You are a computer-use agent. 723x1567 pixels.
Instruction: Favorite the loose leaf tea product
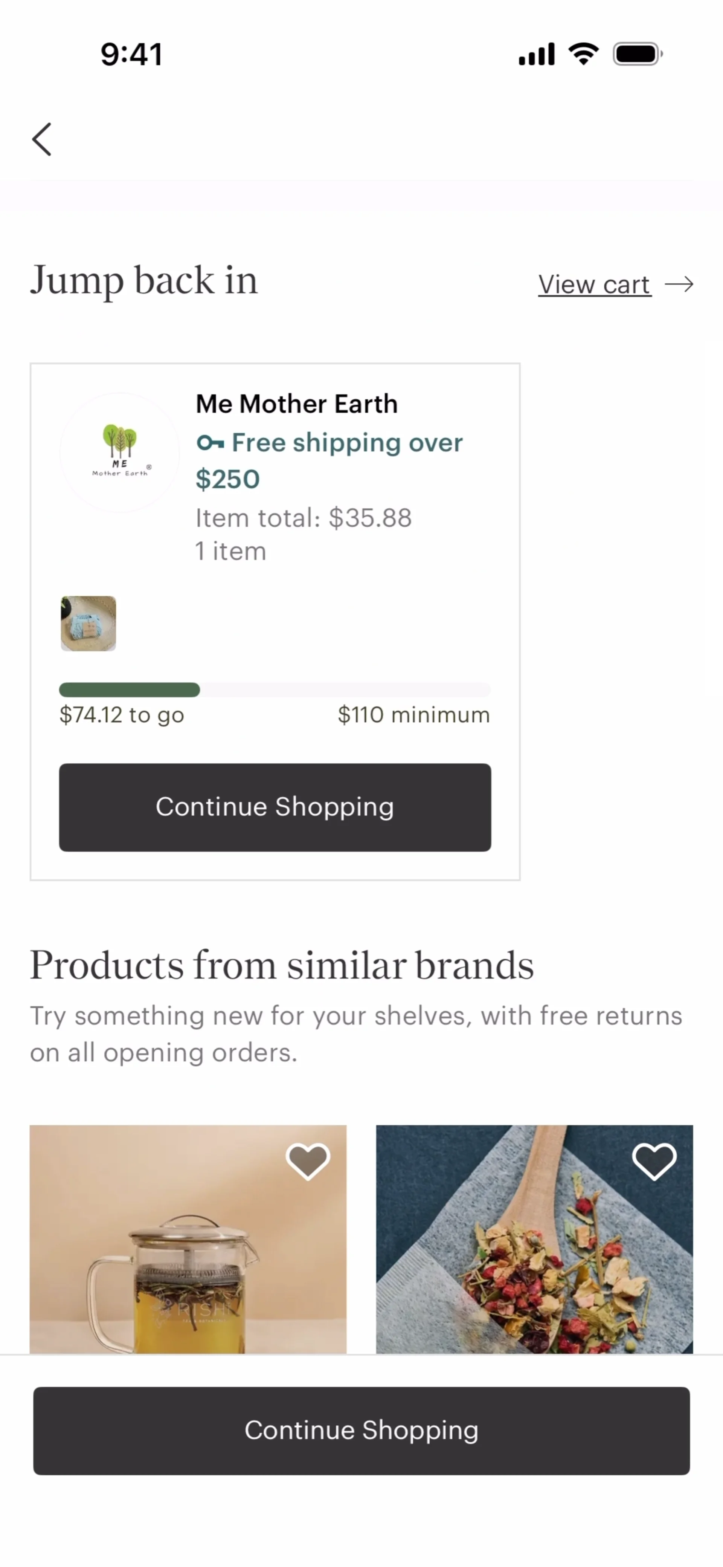tap(654, 1161)
